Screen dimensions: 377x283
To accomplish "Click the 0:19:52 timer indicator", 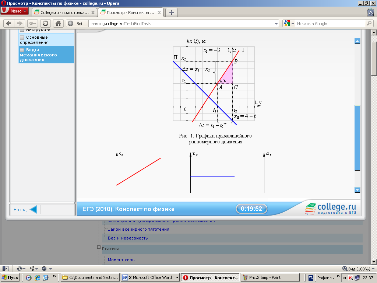I will (x=251, y=209).
